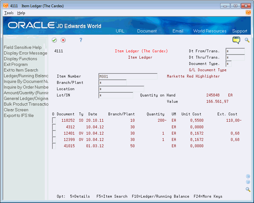Click option field for document 118252
Viewport: 254px width, 203px height.
point(54,121)
